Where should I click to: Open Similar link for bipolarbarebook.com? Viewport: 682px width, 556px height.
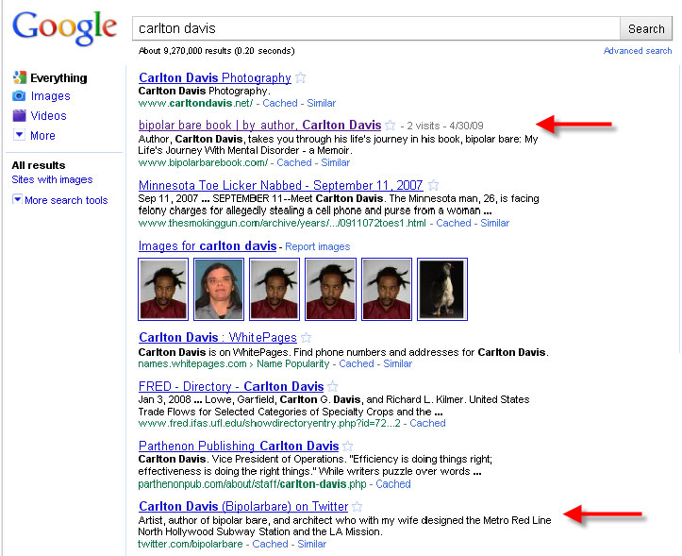pos(336,162)
